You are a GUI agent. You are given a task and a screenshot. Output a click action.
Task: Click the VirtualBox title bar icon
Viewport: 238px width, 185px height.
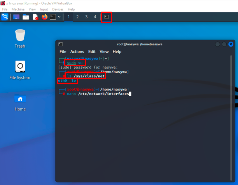point(3,3)
